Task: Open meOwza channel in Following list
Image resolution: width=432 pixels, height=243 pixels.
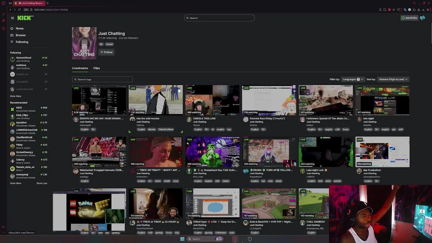Action: click(x=29, y=66)
